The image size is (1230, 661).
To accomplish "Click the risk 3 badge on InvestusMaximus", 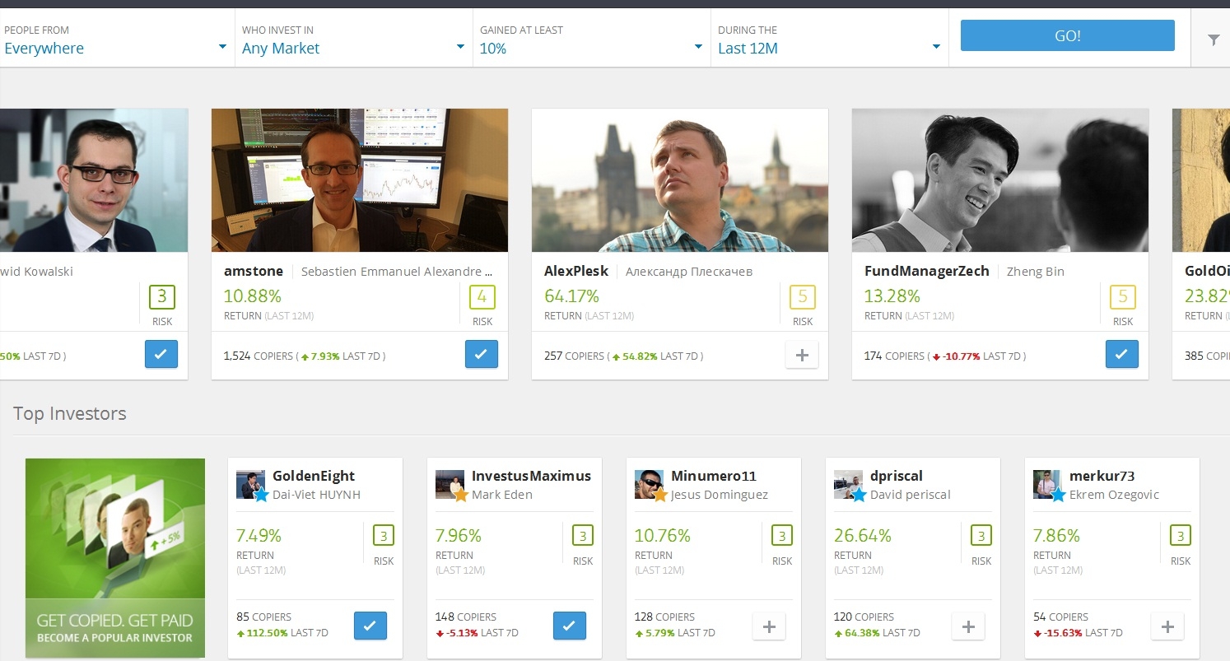I will click(583, 536).
